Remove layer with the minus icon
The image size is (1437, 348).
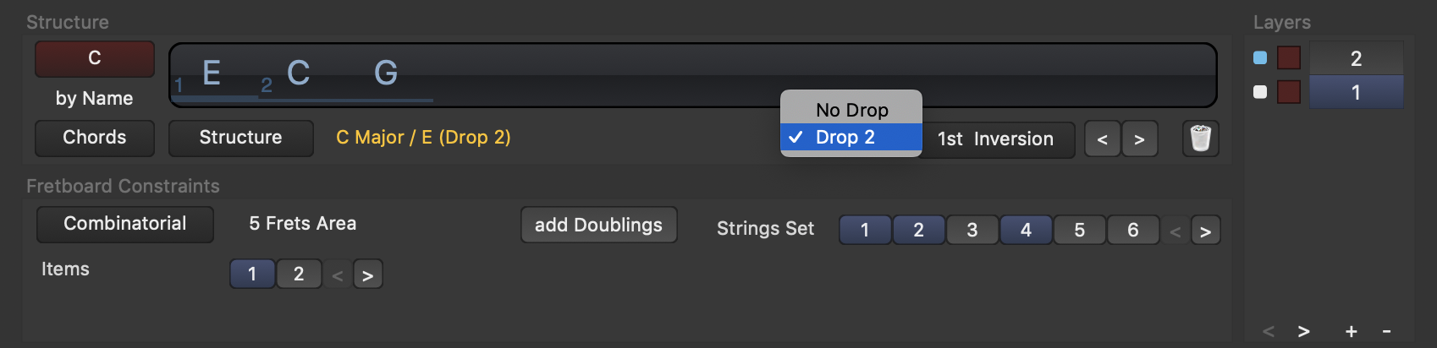tap(1386, 332)
